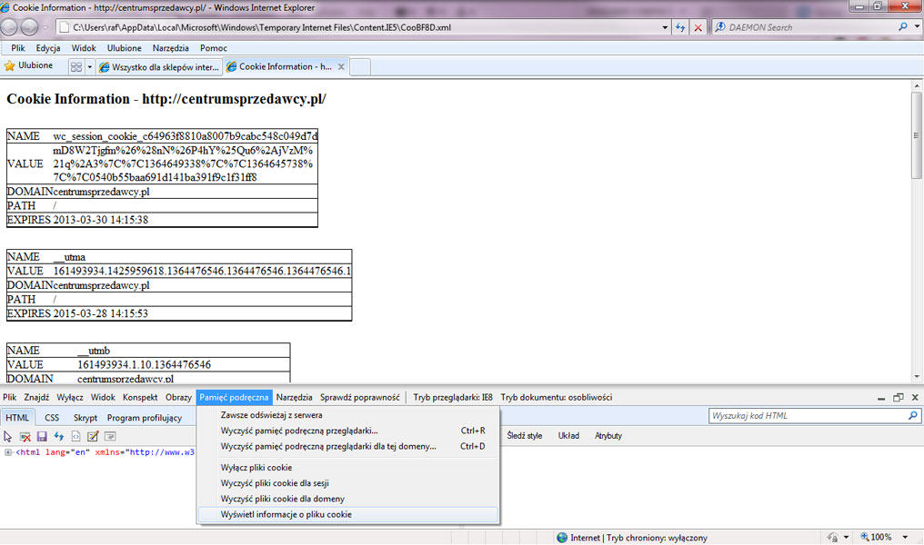The width and height of the screenshot is (924, 545).
Task: Open the zoom level 100% dropdown arrow
Action: tap(905, 538)
